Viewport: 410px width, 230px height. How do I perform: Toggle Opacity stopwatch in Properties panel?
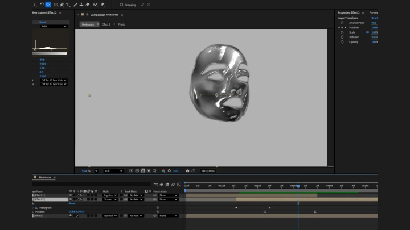coord(342,42)
